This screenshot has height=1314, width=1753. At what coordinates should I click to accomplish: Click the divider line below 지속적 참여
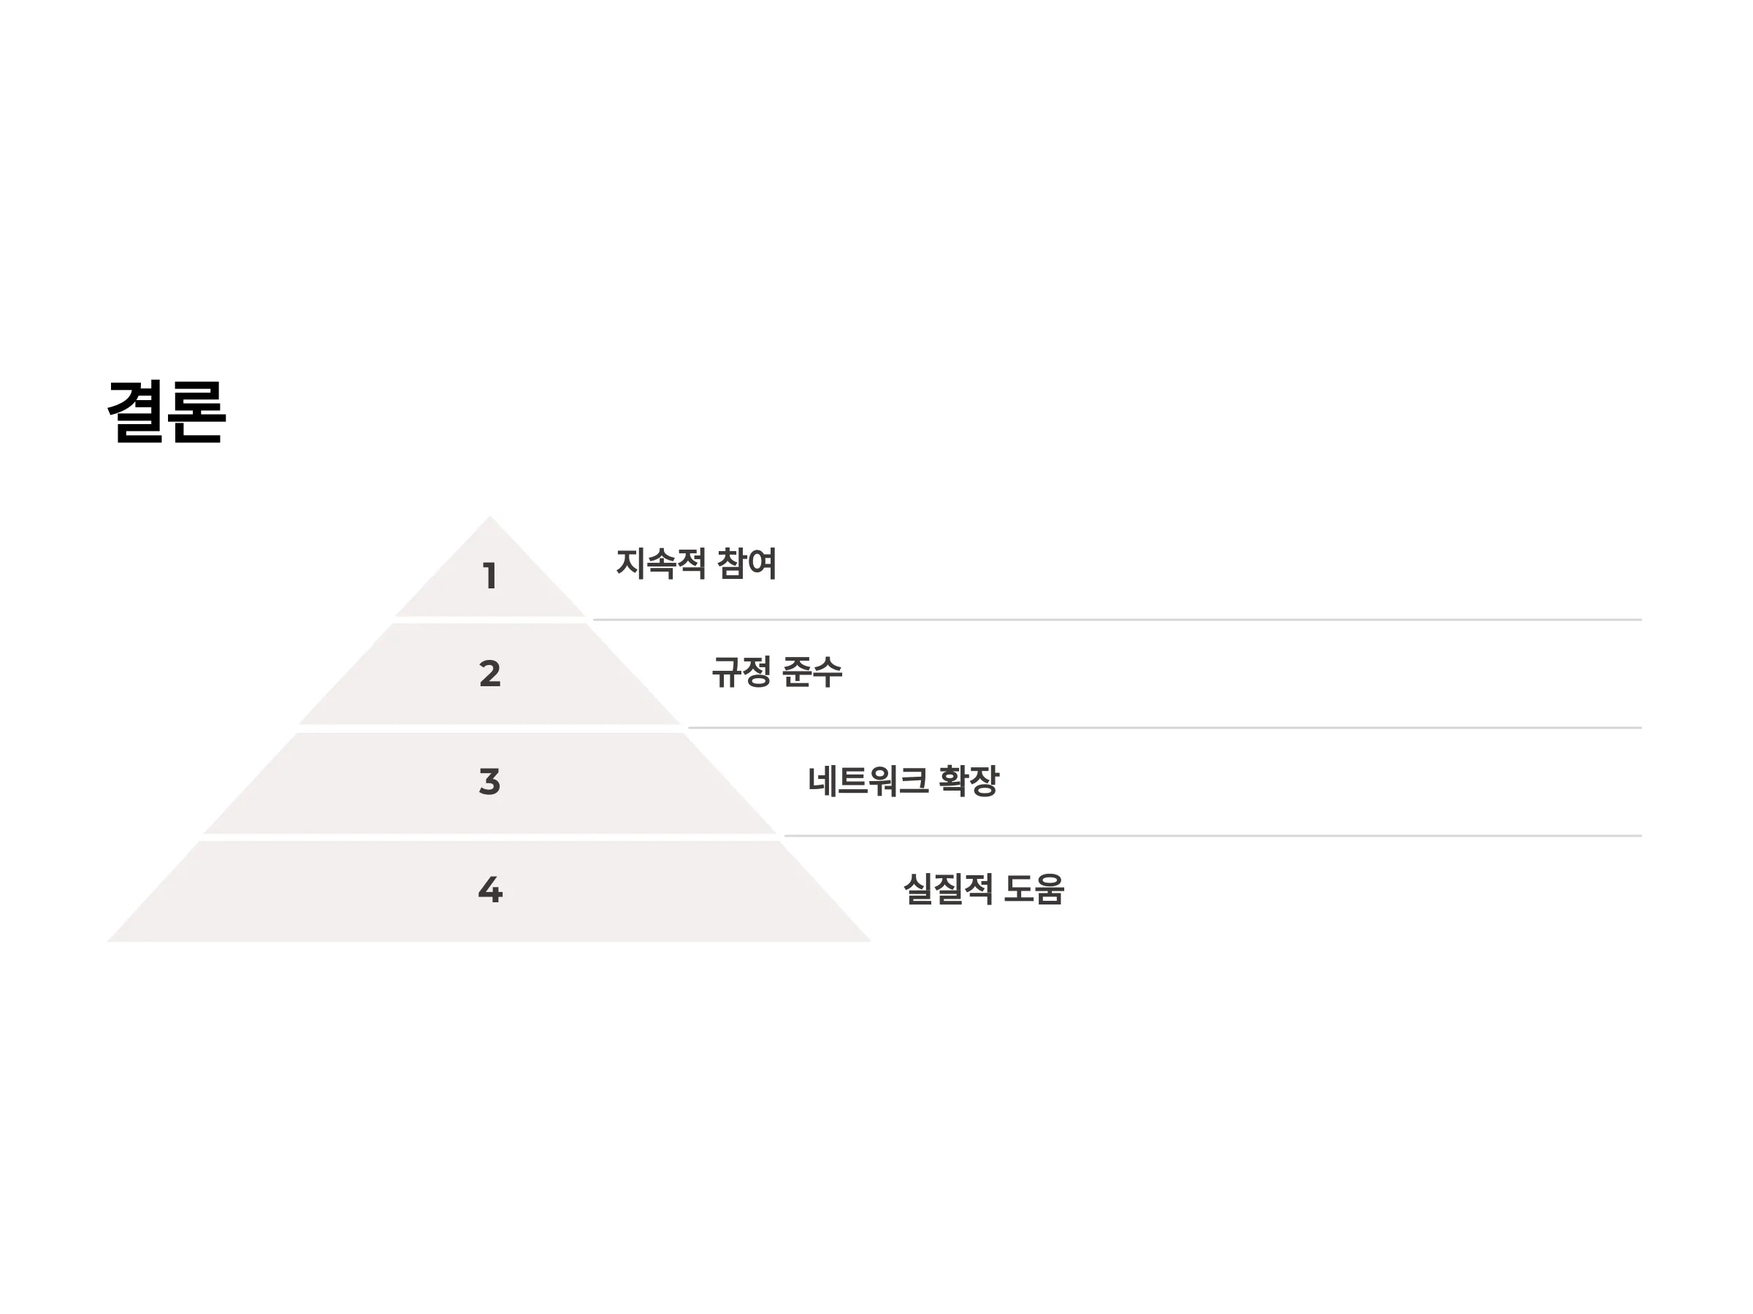click(x=1117, y=619)
